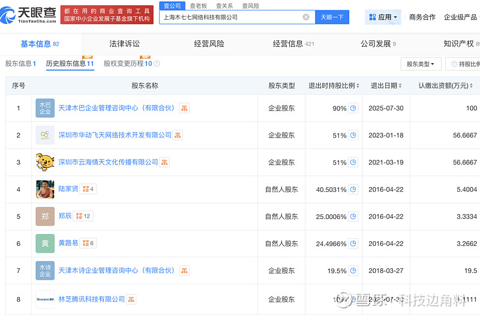Switch to 查风险 search tab
Image resolution: width=480 pixels, height=315 pixels.
(x=250, y=6)
